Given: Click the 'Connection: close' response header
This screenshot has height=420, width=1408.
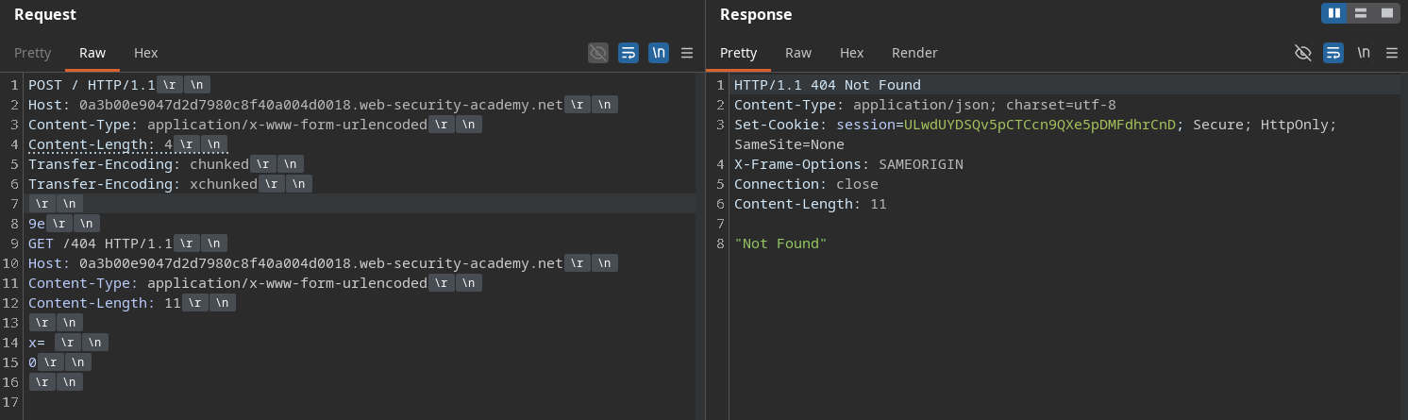Looking at the screenshot, I should click(806, 184).
